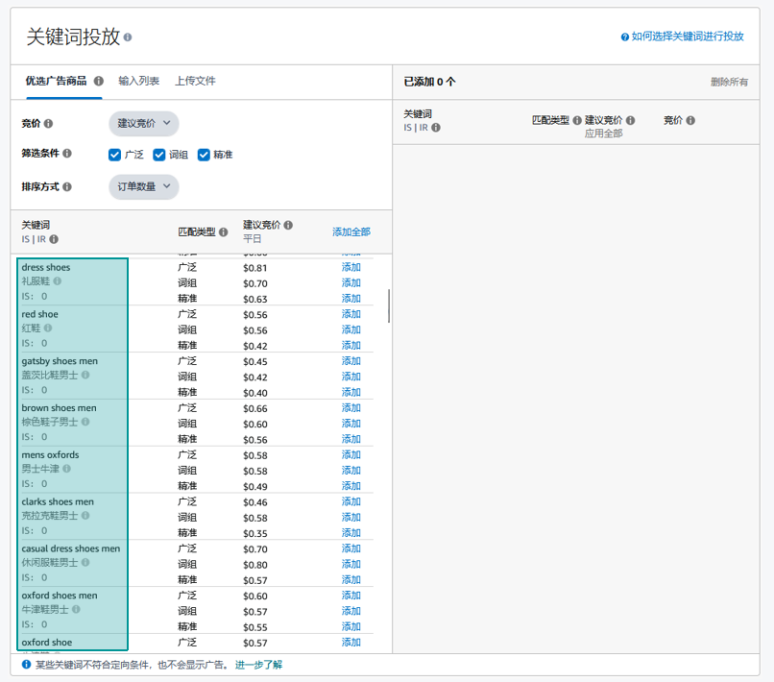
Task: Click keyword list vertical scrollbar thumb
Action: (x=389, y=306)
